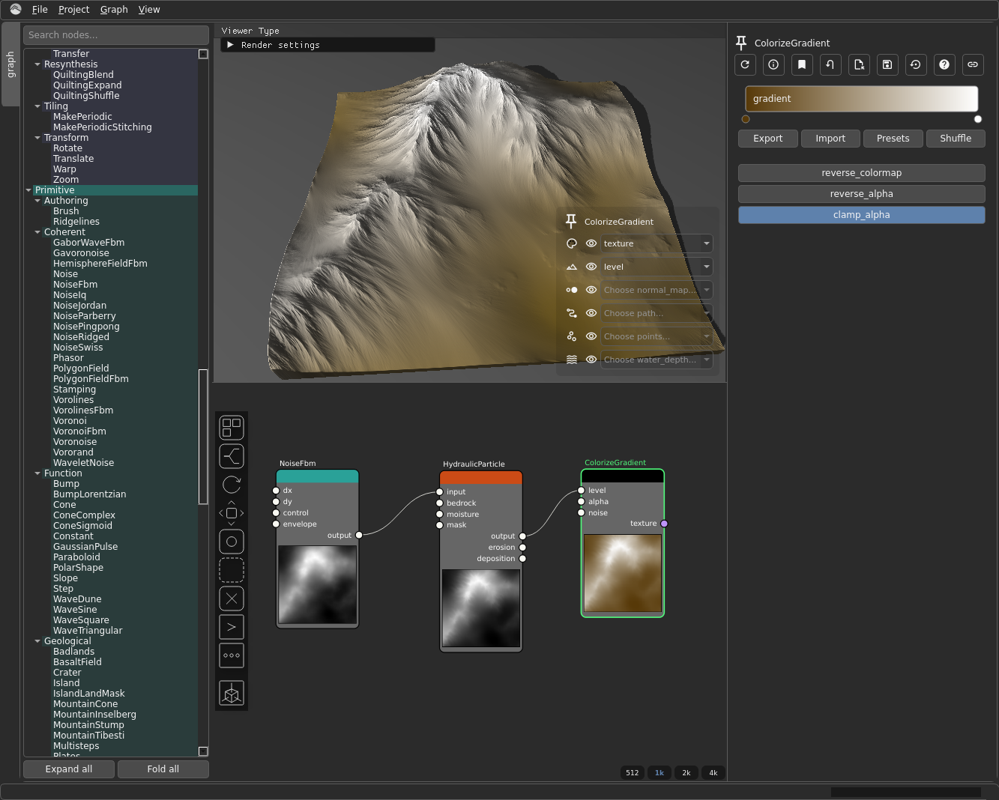Open the Graph menu
This screenshot has width=999, height=800.
coord(114,10)
